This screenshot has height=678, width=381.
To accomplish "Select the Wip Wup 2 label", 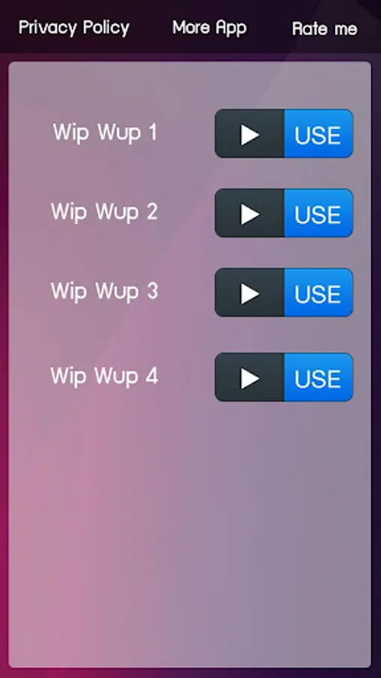I will [105, 212].
